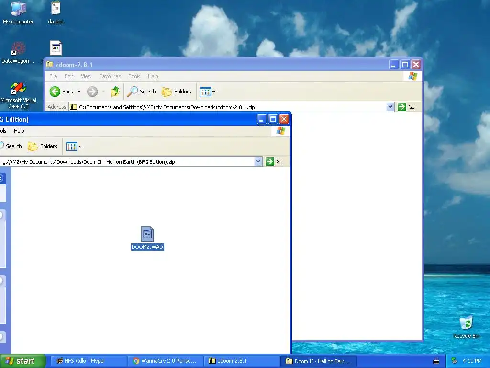Close the zdoom-2.8.1 window
The image size is (490, 368).
(x=416, y=65)
